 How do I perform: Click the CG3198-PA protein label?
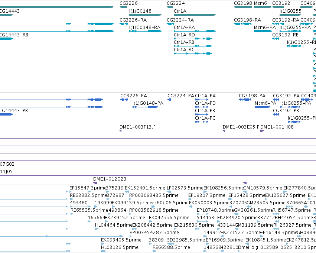pos(252,96)
